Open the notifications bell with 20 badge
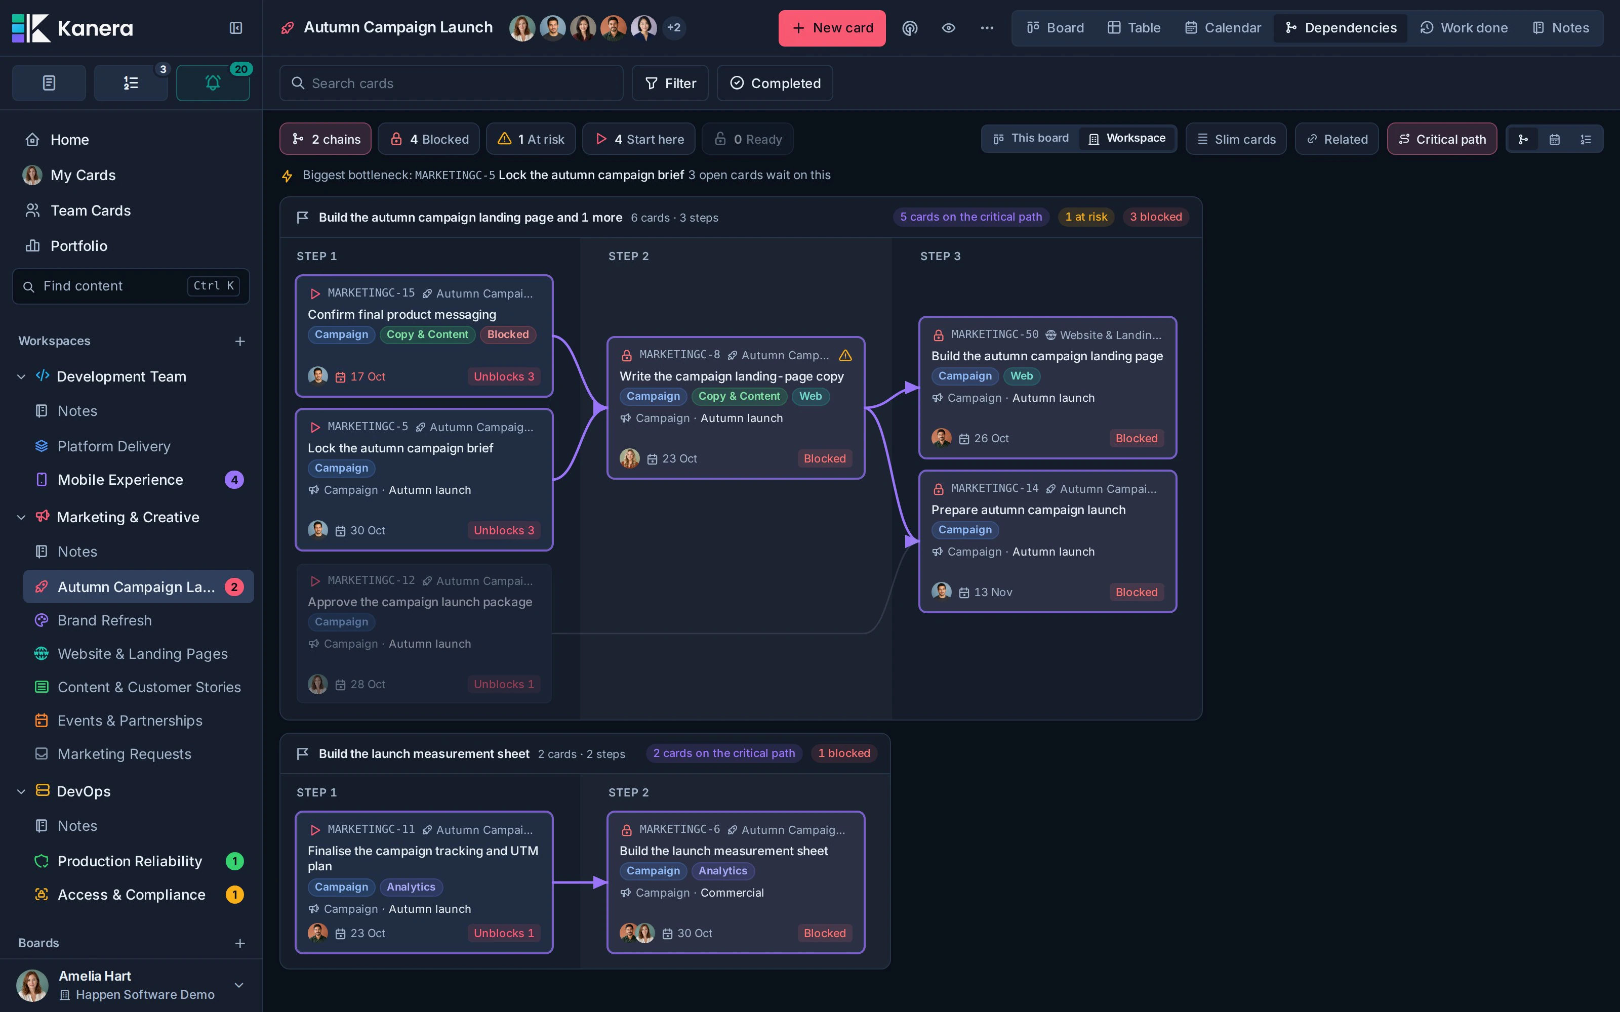The image size is (1620, 1012). pos(213,83)
